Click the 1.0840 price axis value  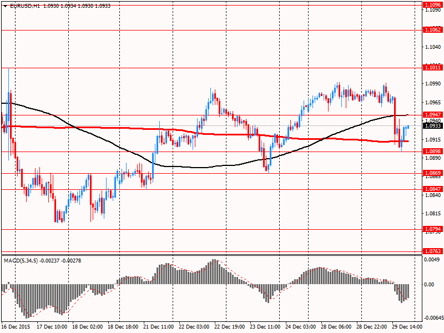click(433, 195)
